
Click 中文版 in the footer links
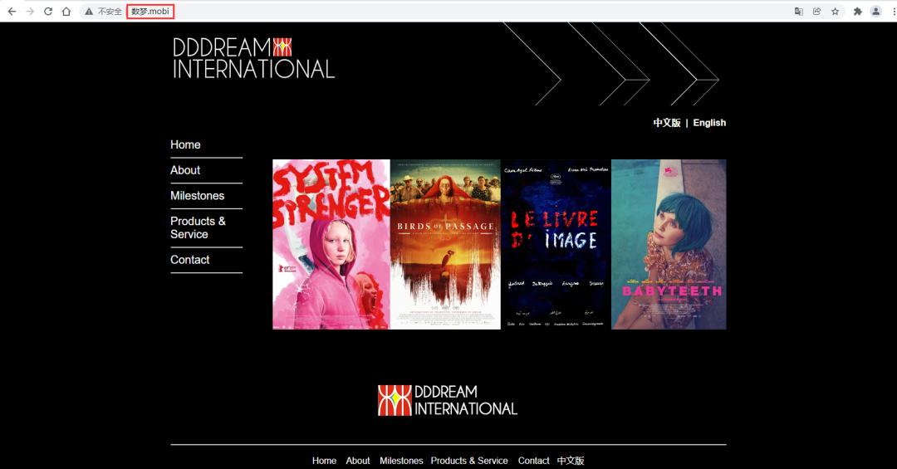coord(571,461)
